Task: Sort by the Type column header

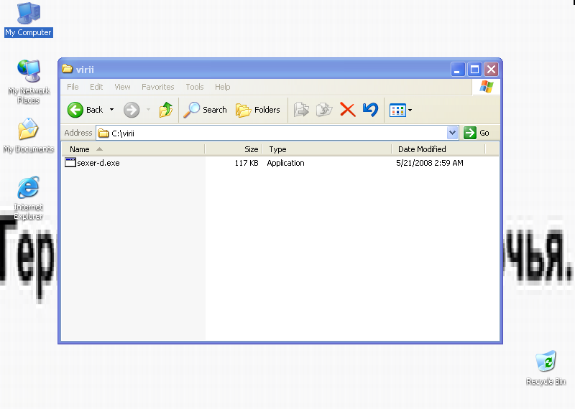Action: click(x=327, y=149)
